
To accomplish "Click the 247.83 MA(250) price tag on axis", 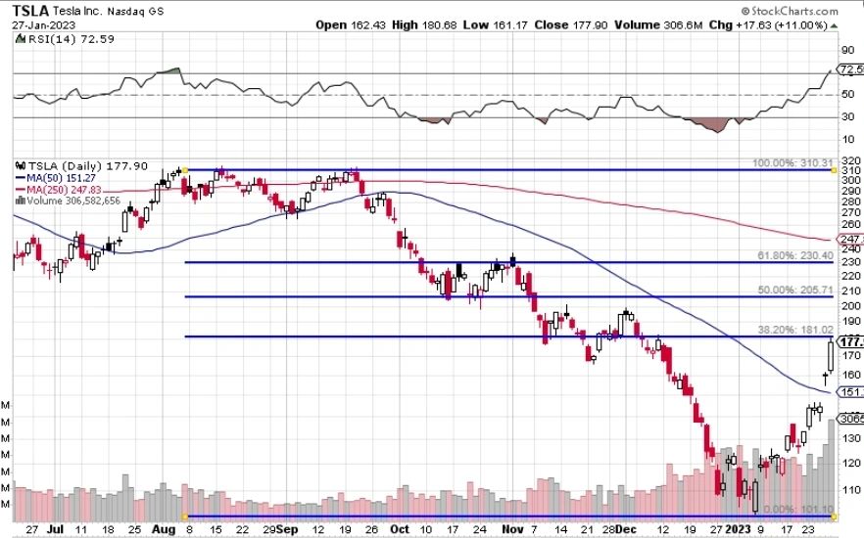I will (x=850, y=240).
